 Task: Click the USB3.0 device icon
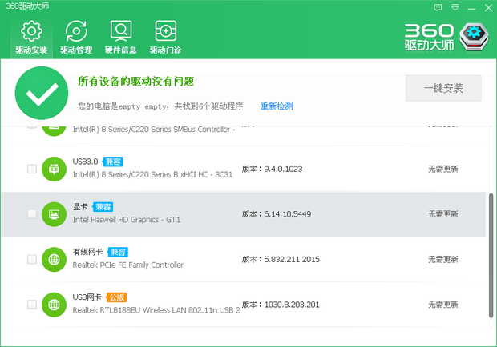click(x=54, y=169)
